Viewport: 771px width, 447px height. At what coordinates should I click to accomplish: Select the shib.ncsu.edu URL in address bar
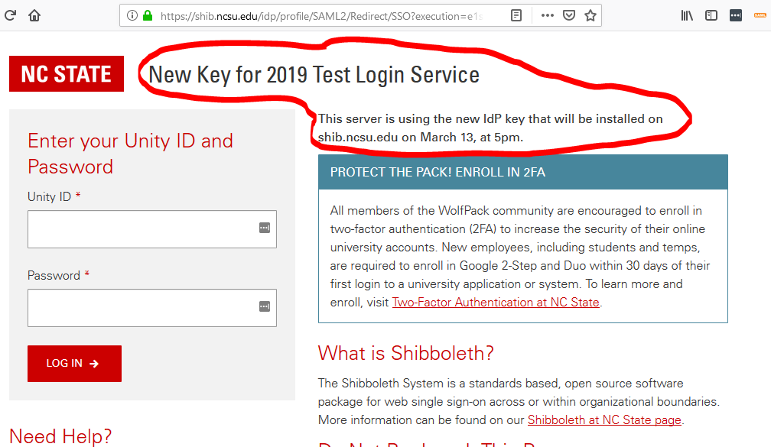(321, 16)
